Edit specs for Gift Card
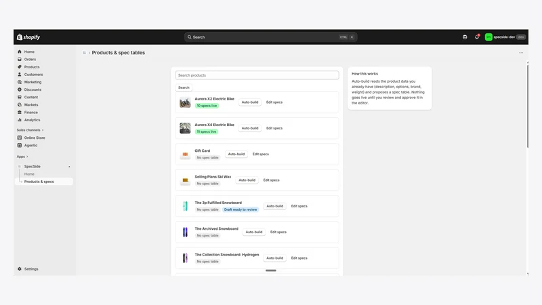This screenshot has height=305, width=542. point(261,155)
